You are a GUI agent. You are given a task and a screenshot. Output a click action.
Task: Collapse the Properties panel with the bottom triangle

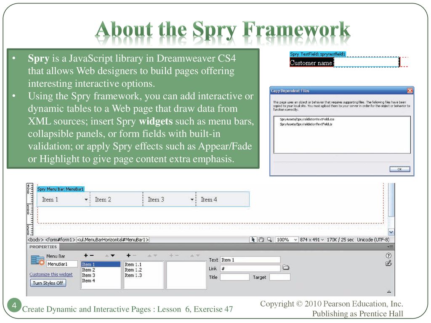[389, 292]
